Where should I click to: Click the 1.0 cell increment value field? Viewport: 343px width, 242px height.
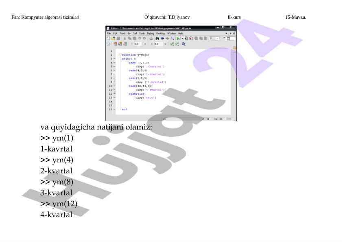click(137, 43)
